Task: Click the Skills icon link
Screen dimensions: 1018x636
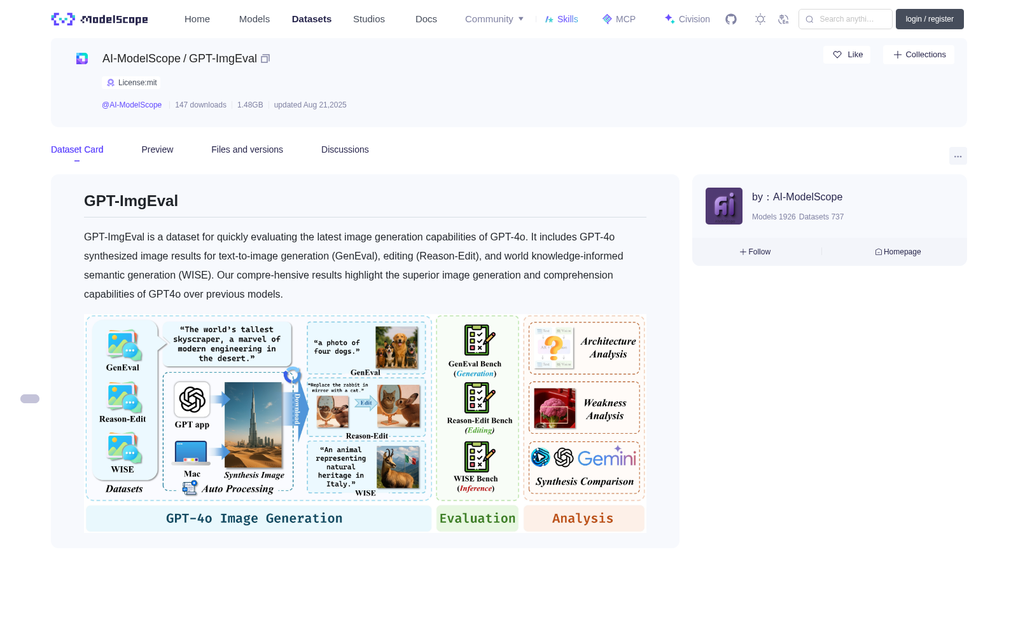Action: [561, 19]
